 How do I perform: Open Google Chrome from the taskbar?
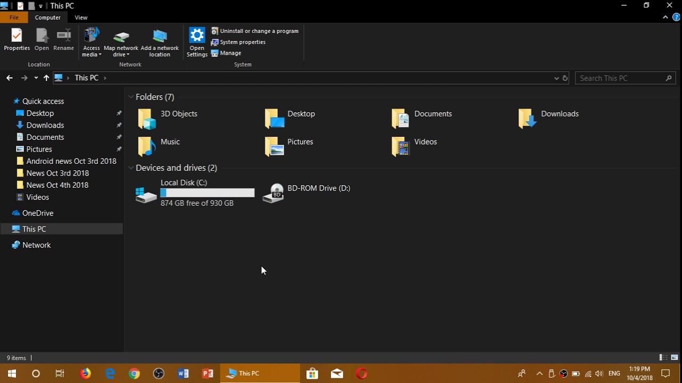(134, 373)
